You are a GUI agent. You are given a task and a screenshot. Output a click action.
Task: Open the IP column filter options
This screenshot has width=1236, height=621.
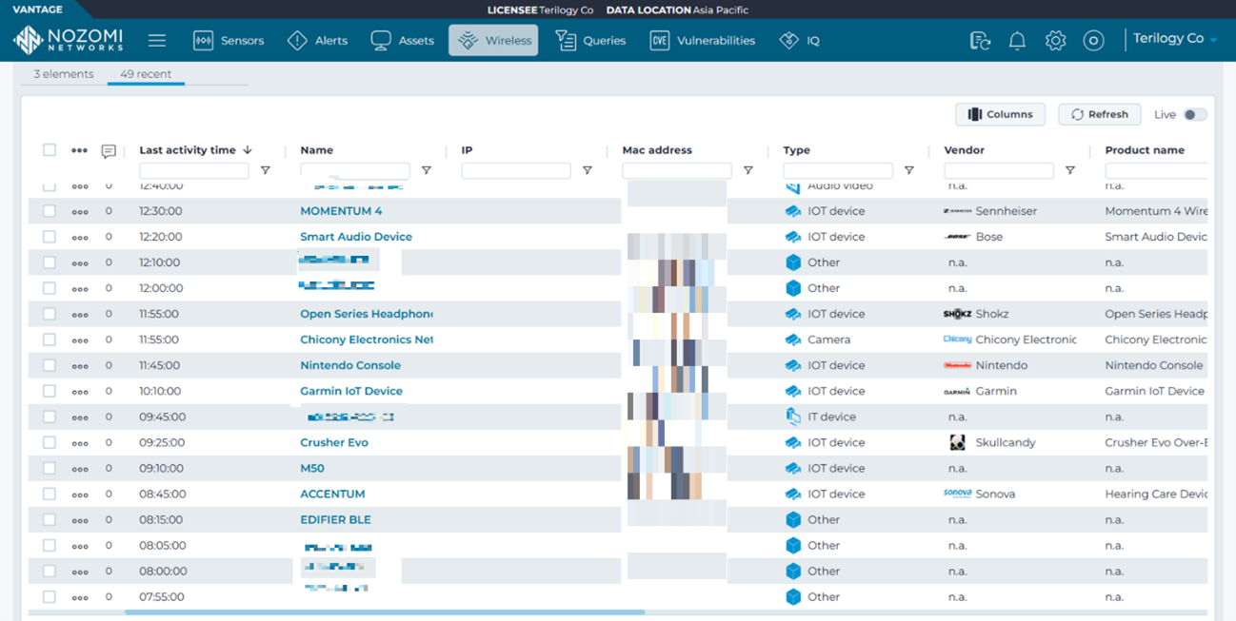588,171
